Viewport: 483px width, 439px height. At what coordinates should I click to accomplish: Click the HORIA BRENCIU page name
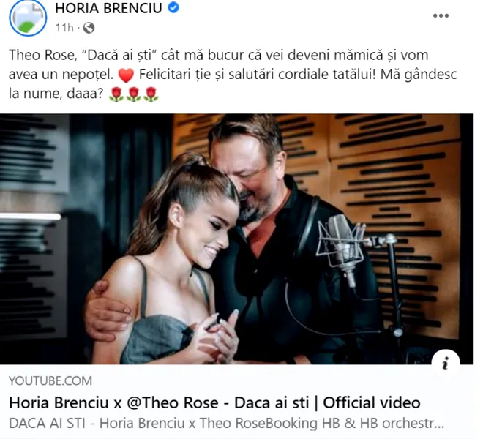coord(108,8)
